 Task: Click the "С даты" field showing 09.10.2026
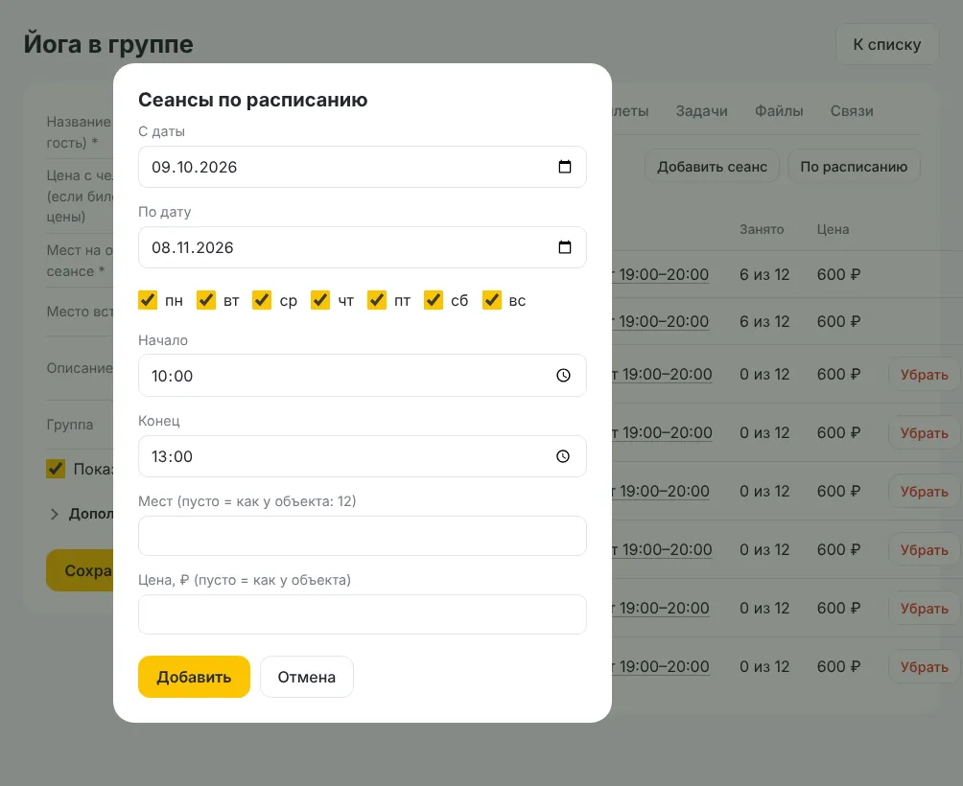point(363,167)
